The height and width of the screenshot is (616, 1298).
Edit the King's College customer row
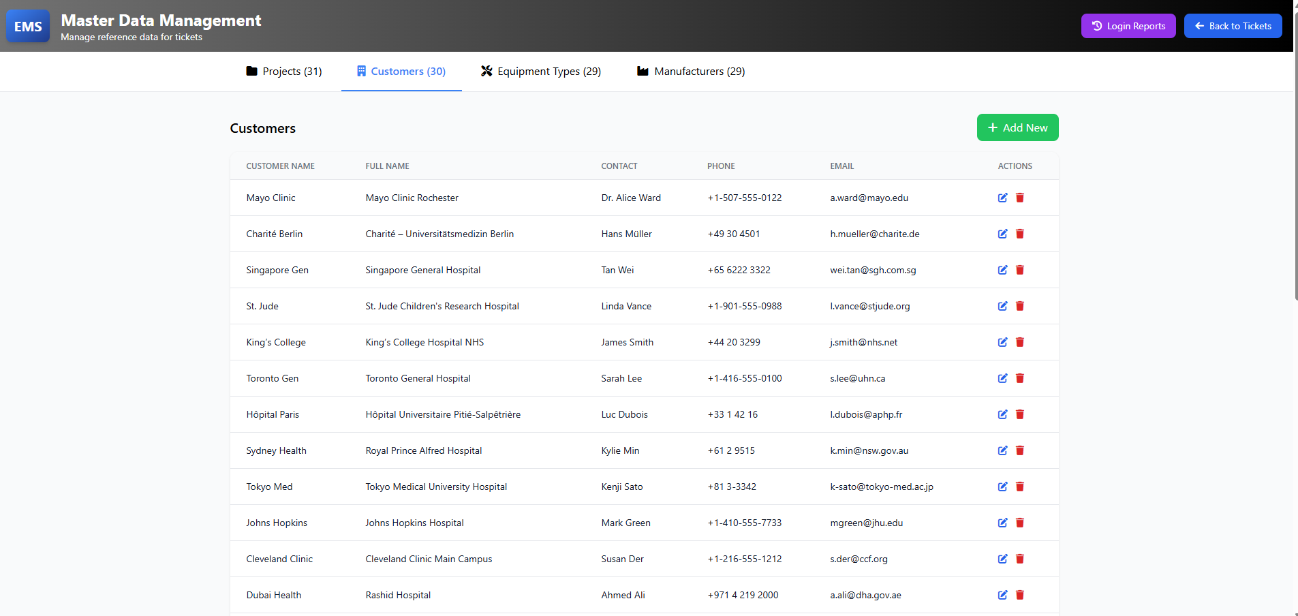[x=1002, y=342]
